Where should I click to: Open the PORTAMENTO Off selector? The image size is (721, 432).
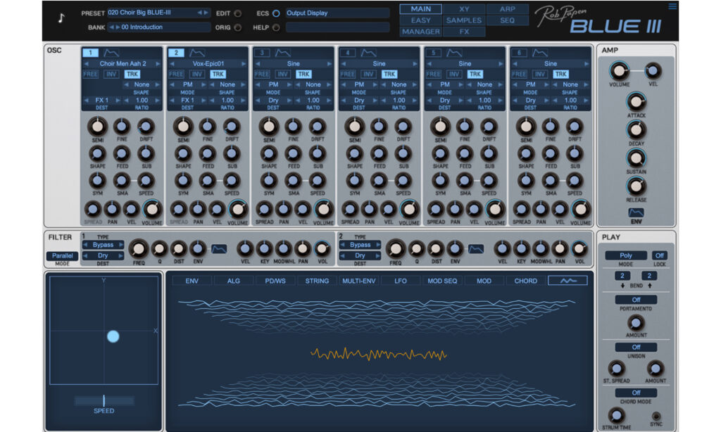tap(636, 300)
